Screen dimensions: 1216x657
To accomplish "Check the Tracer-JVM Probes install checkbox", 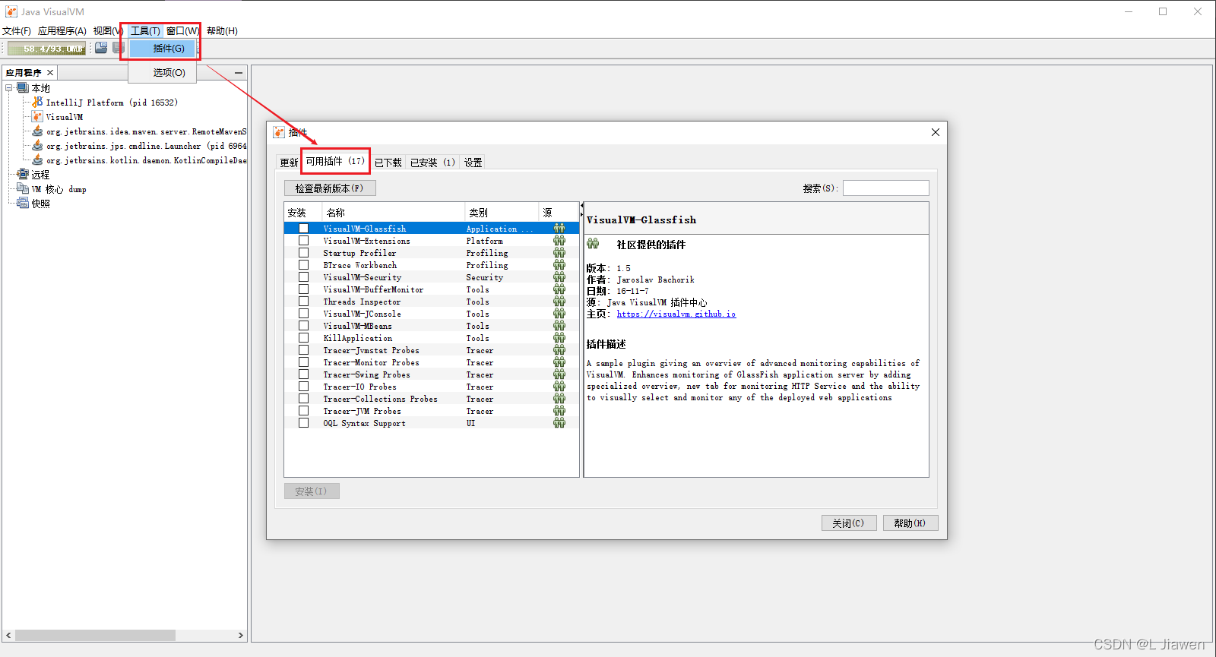I will tap(303, 410).
